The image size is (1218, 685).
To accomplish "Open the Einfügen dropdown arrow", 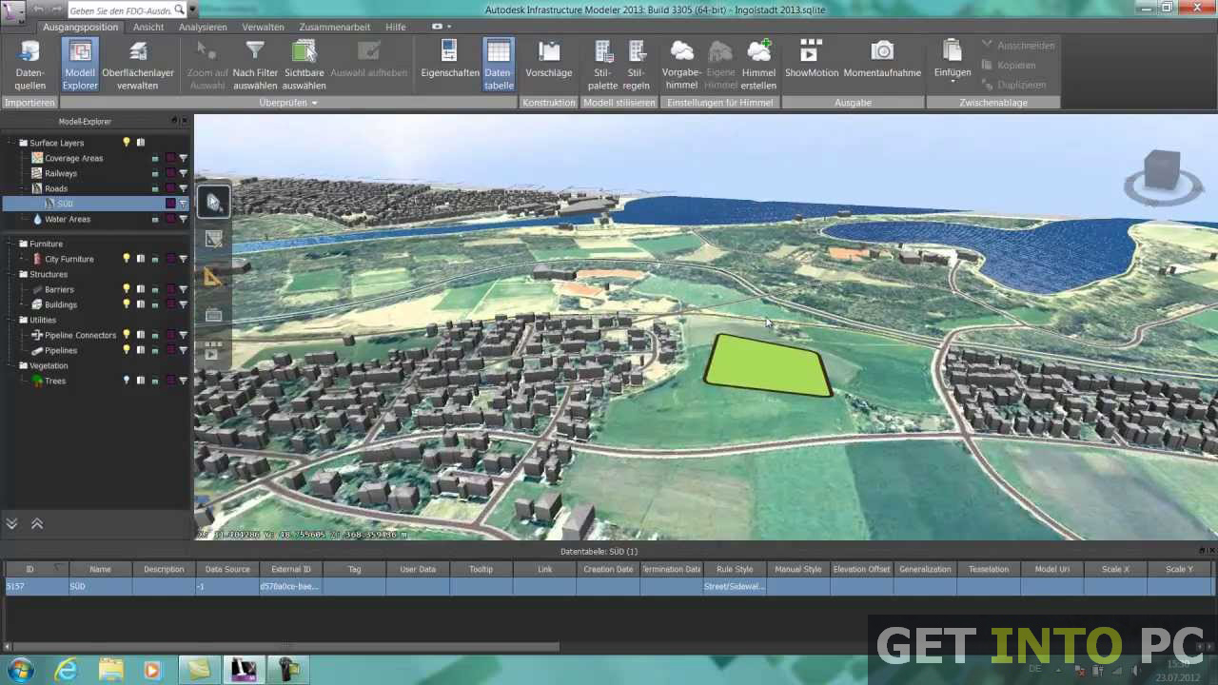I will pos(952,83).
